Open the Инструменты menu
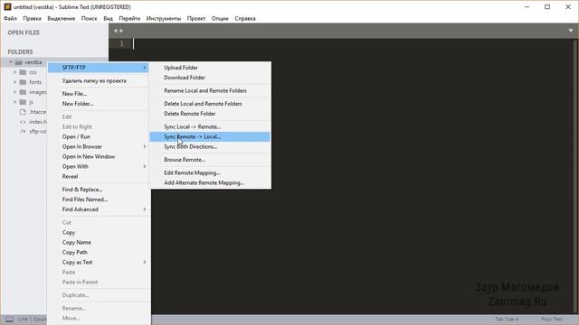The image size is (579, 325). 164,18
